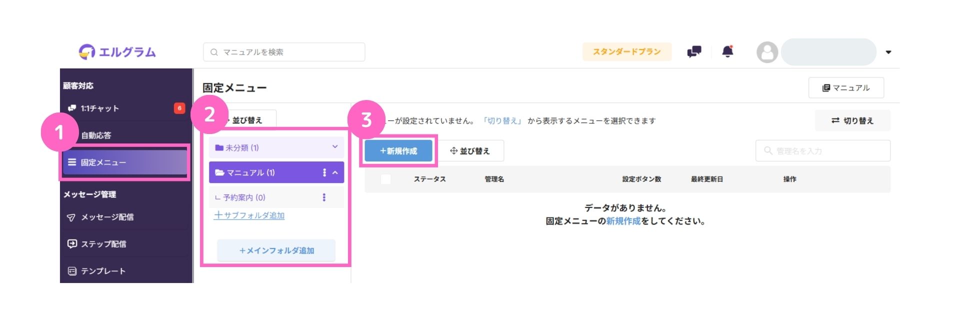Viewport: 960px width, 320px height.
Task: Click the ＋サブフォルダ追加 link
Action: (x=249, y=215)
